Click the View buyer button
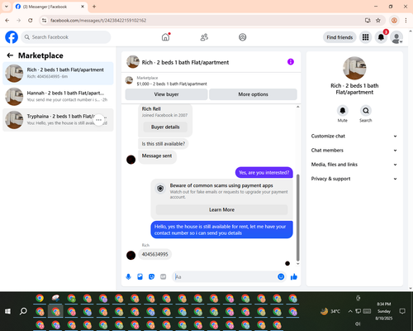Image resolution: width=413 pixels, height=331 pixels. pyautogui.click(x=166, y=94)
